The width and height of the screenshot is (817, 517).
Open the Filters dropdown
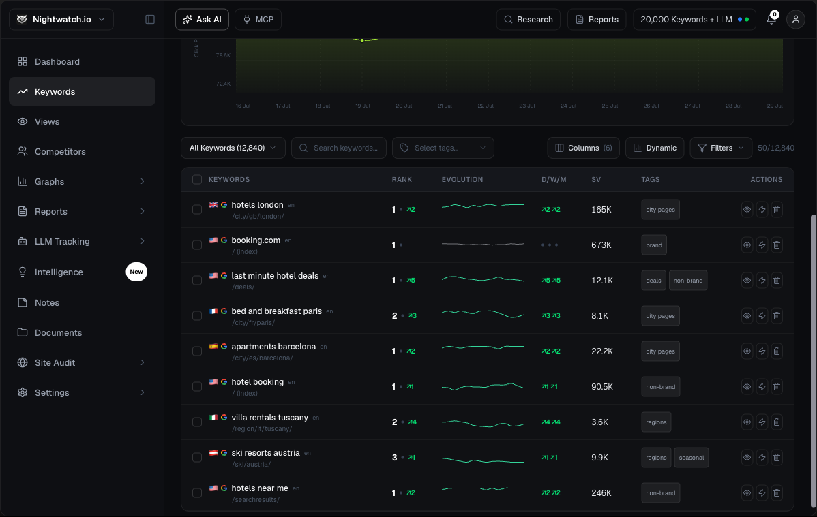[x=721, y=148]
